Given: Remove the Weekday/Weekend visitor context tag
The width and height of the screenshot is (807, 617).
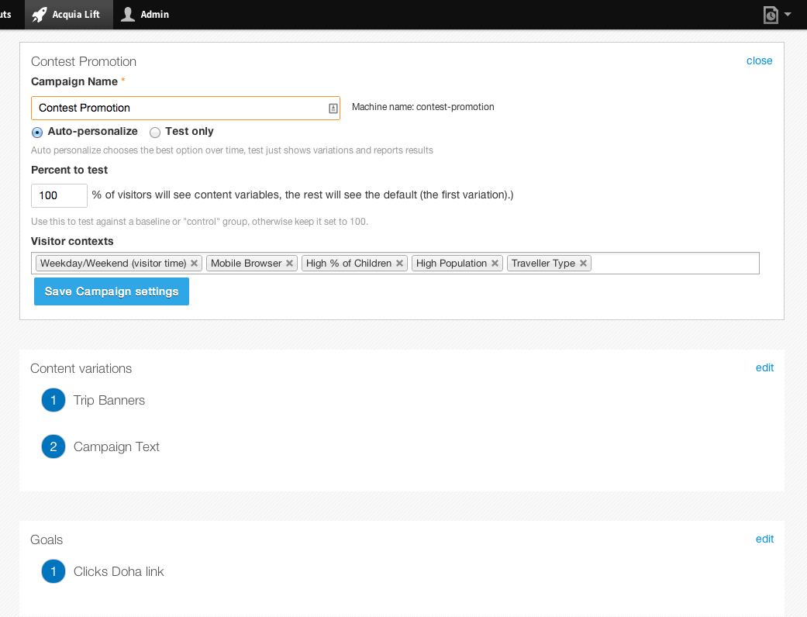Looking at the screenshot, I should [x=195, y=264].
